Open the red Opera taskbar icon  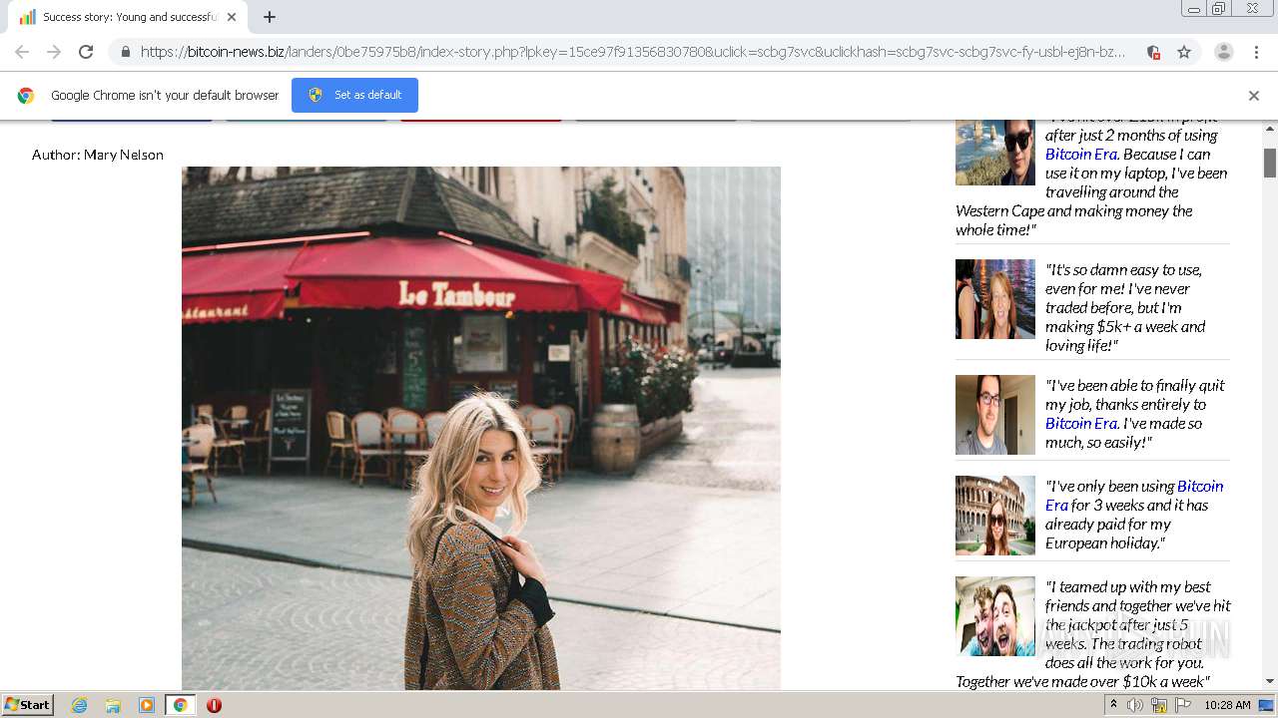pyautogui.click(x=214, y=705)
